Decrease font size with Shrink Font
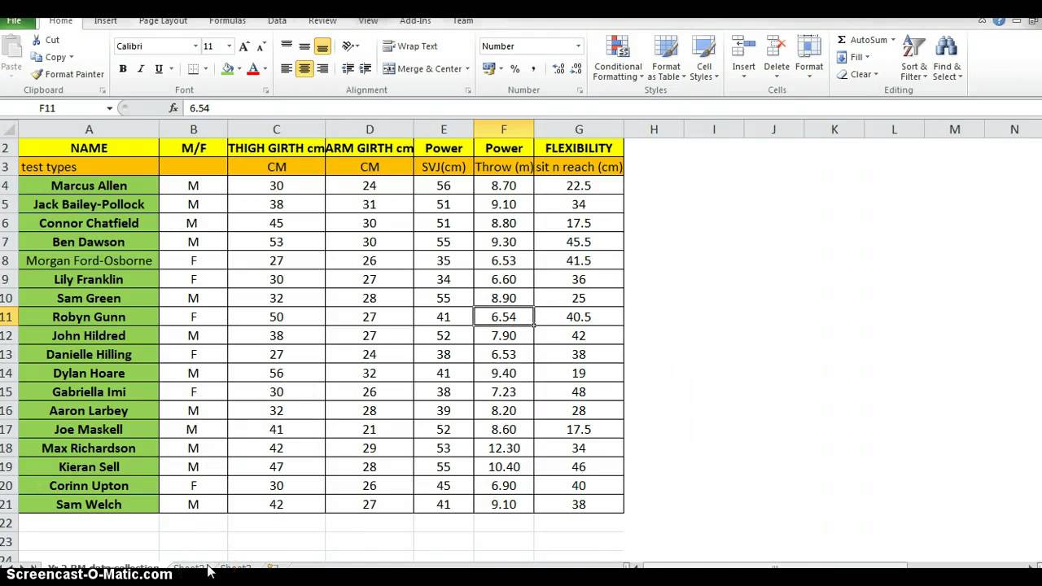Viewport: 1042px width, 586px height. (x=261, y=46)
